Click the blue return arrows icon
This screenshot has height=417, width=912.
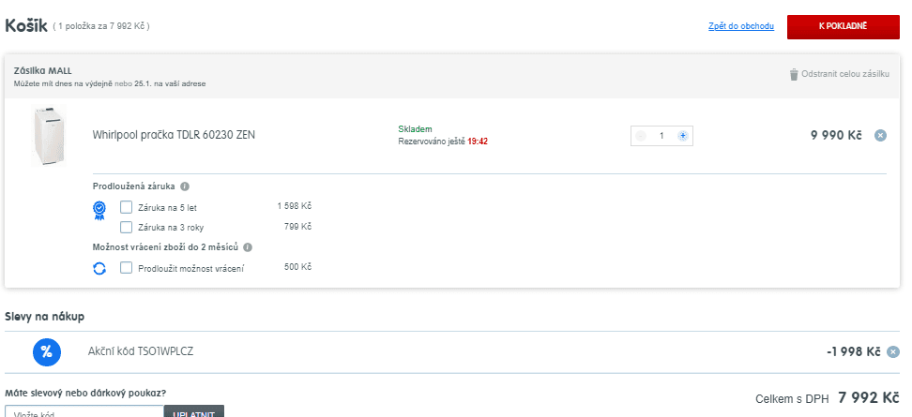(99, 268)
